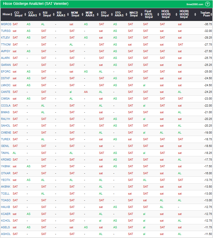Open GARAN stock details
213x238 pixels.
click(6, 65)
